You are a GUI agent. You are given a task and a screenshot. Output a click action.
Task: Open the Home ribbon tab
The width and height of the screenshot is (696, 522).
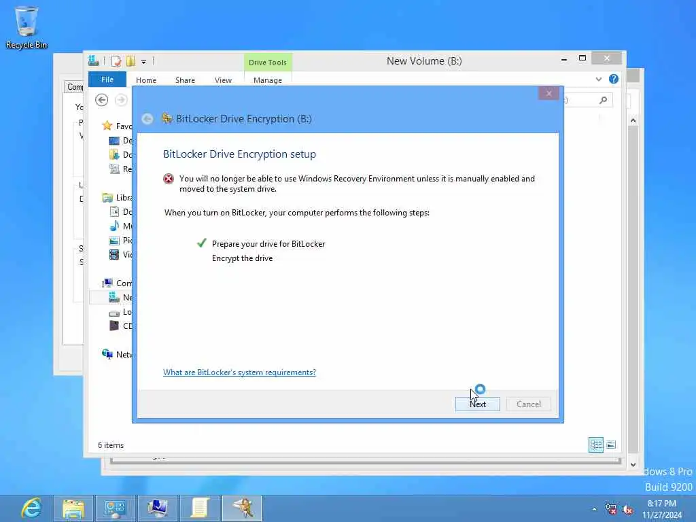tap(146, 80)
